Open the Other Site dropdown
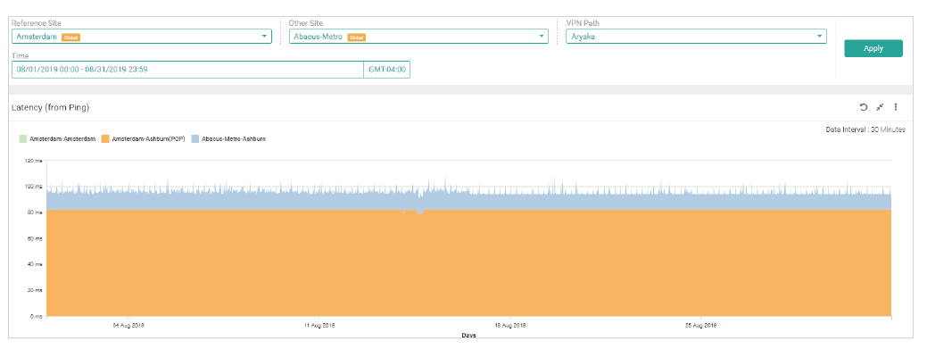This screenshot has width=927, height=350. click(x=418, y=37)
